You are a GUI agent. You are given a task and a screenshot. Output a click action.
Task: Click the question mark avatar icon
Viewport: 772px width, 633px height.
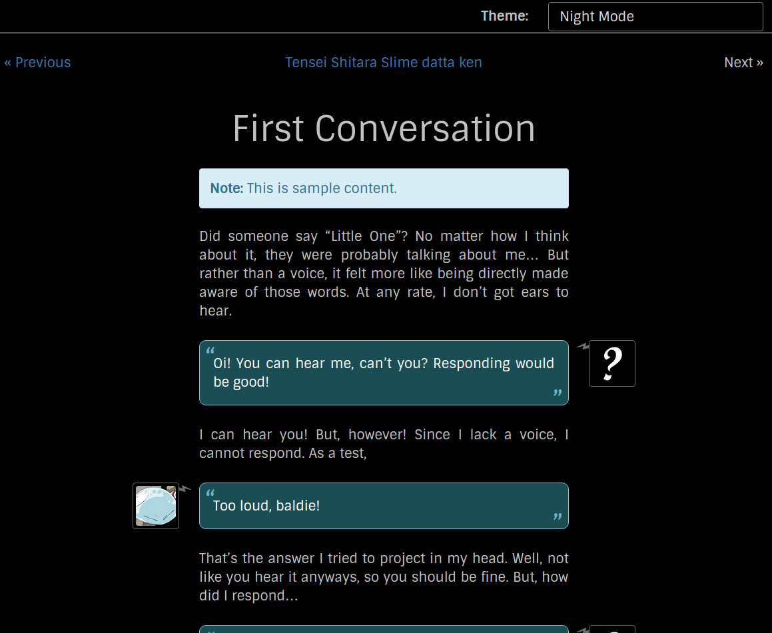point(611,363)
